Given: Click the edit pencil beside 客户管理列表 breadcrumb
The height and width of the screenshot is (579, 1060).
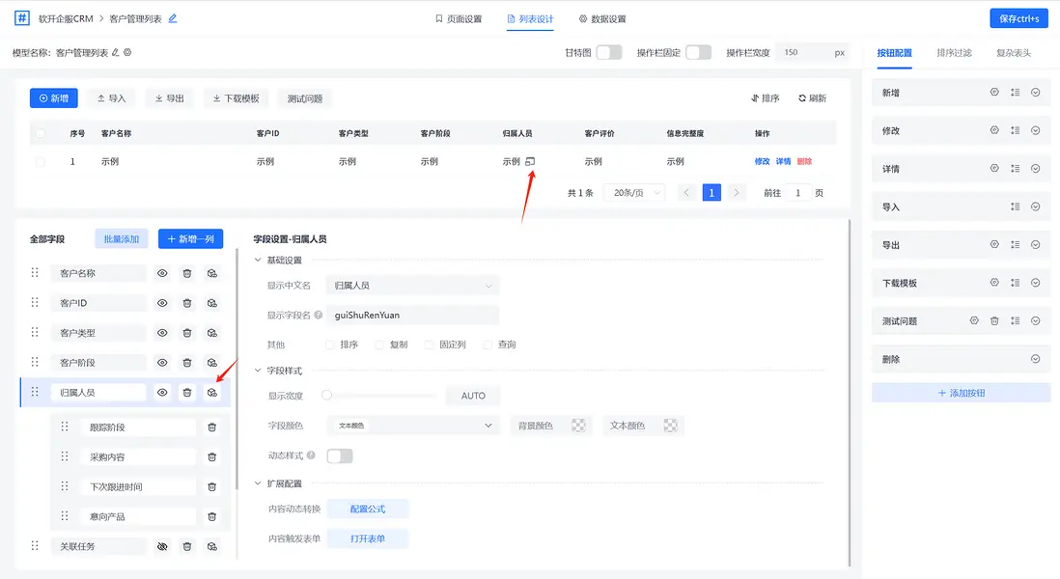Looking at the screenshot, I should click(173, 18).
